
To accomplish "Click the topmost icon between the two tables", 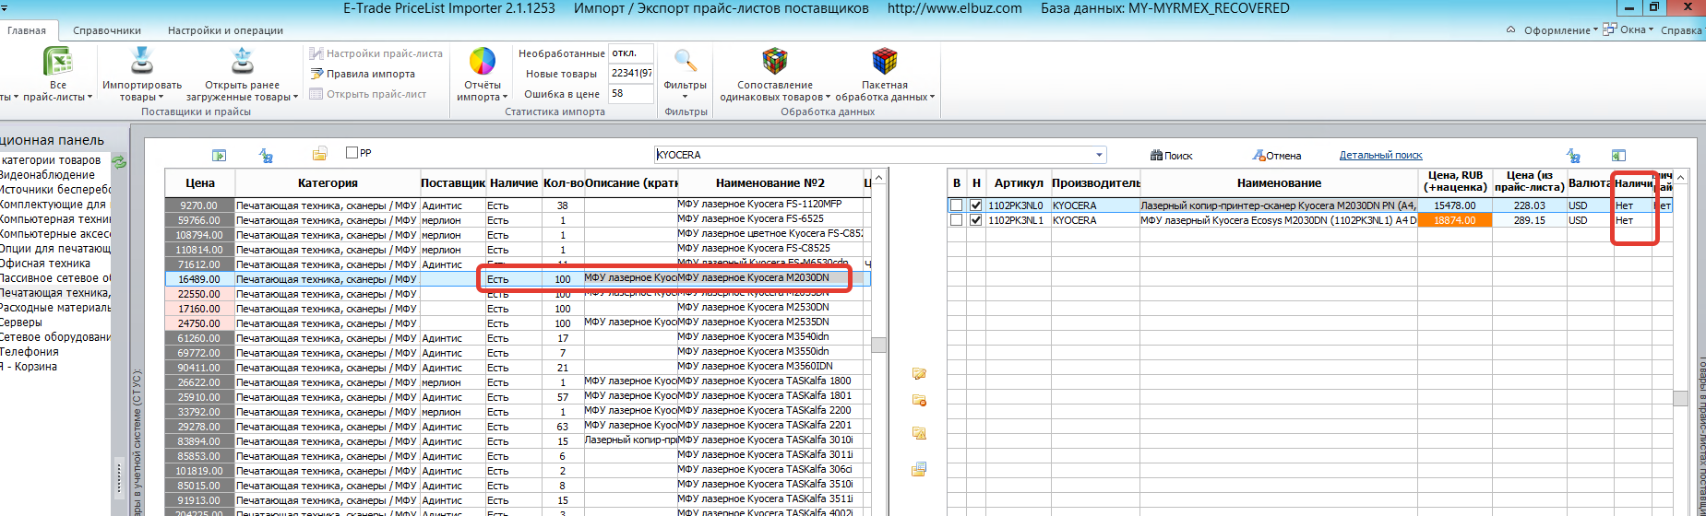I will click(x=919, y=373).
